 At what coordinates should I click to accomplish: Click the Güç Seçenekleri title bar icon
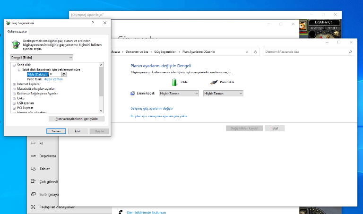[x=8, y=23]
